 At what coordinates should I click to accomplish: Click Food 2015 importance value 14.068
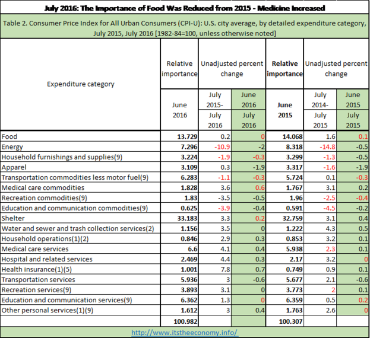[292, 136]
